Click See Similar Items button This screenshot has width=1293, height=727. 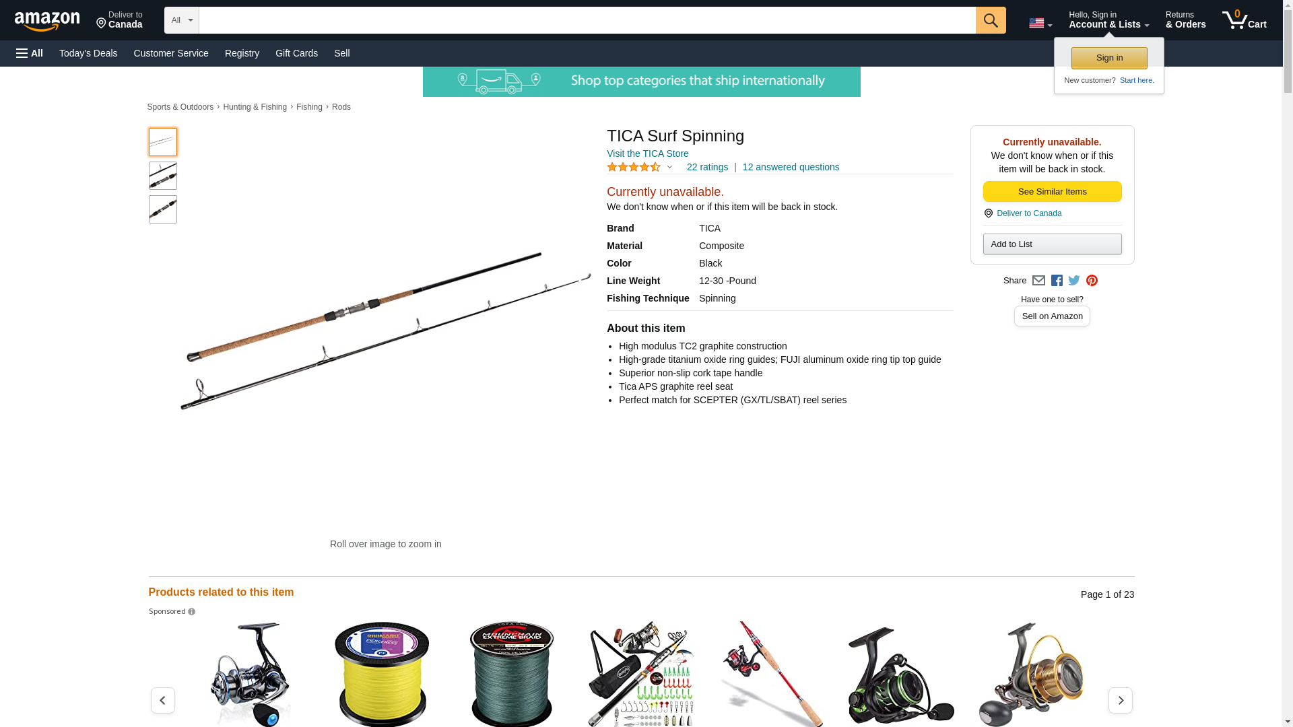click(1052, 192)
